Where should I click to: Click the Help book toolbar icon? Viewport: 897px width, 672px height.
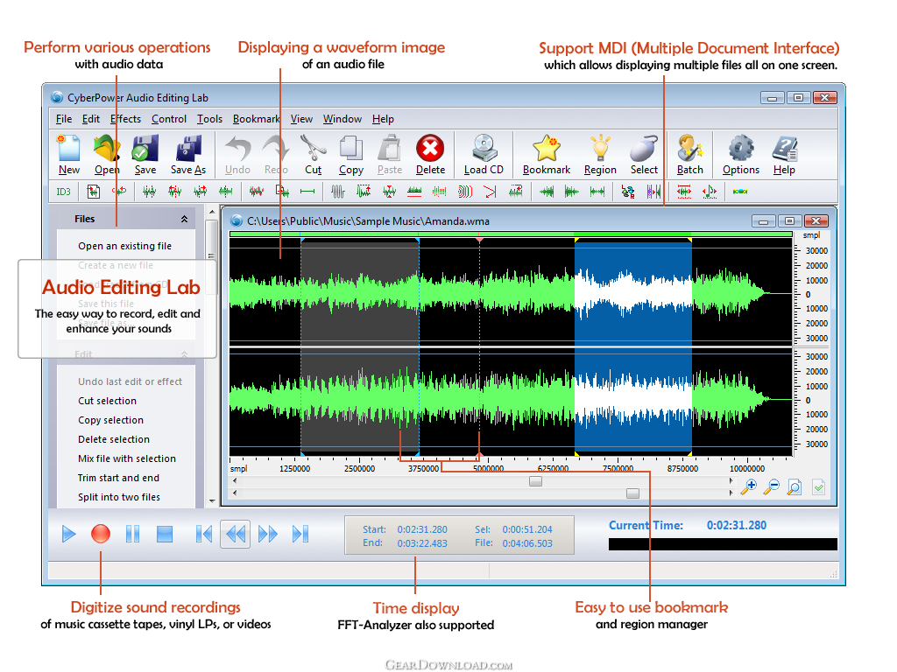pyautogui.click(x=784, y=149)
